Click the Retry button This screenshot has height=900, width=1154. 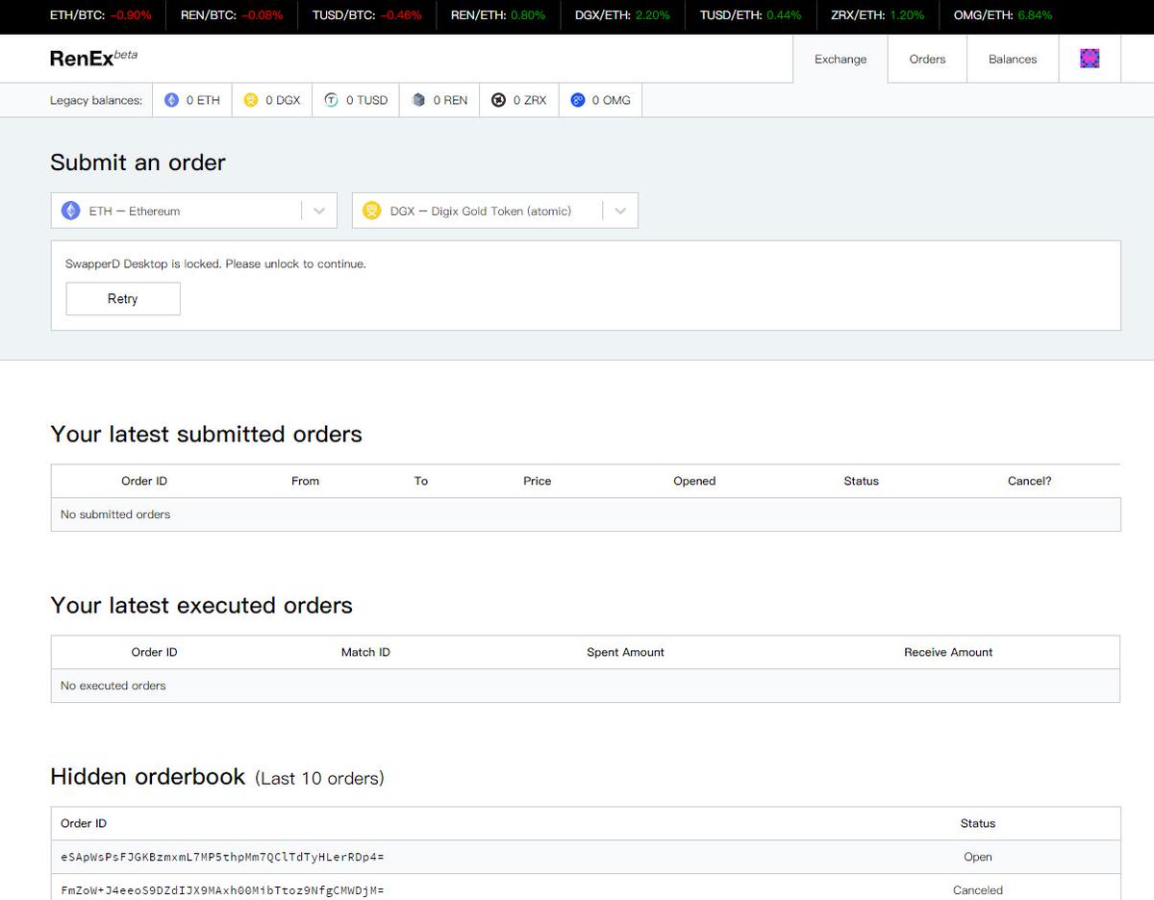coord(123,299)
